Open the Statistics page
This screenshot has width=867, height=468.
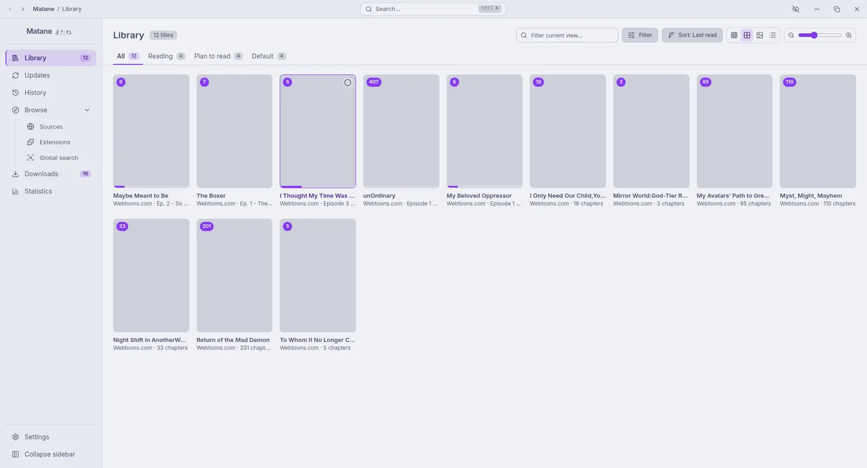click(x=51, y=192)
